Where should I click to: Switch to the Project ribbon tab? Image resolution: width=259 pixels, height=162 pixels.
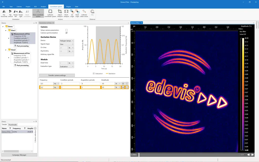[28, 7]
